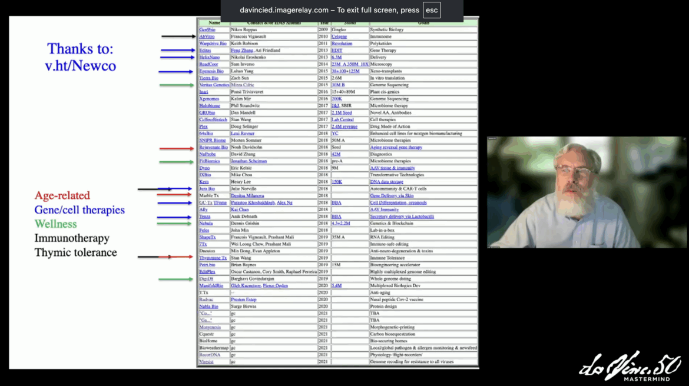The height and width of the screenshot is (386, 689).
Task: Click the esc key hint in fullscreen banner
Action: (432, 10)
